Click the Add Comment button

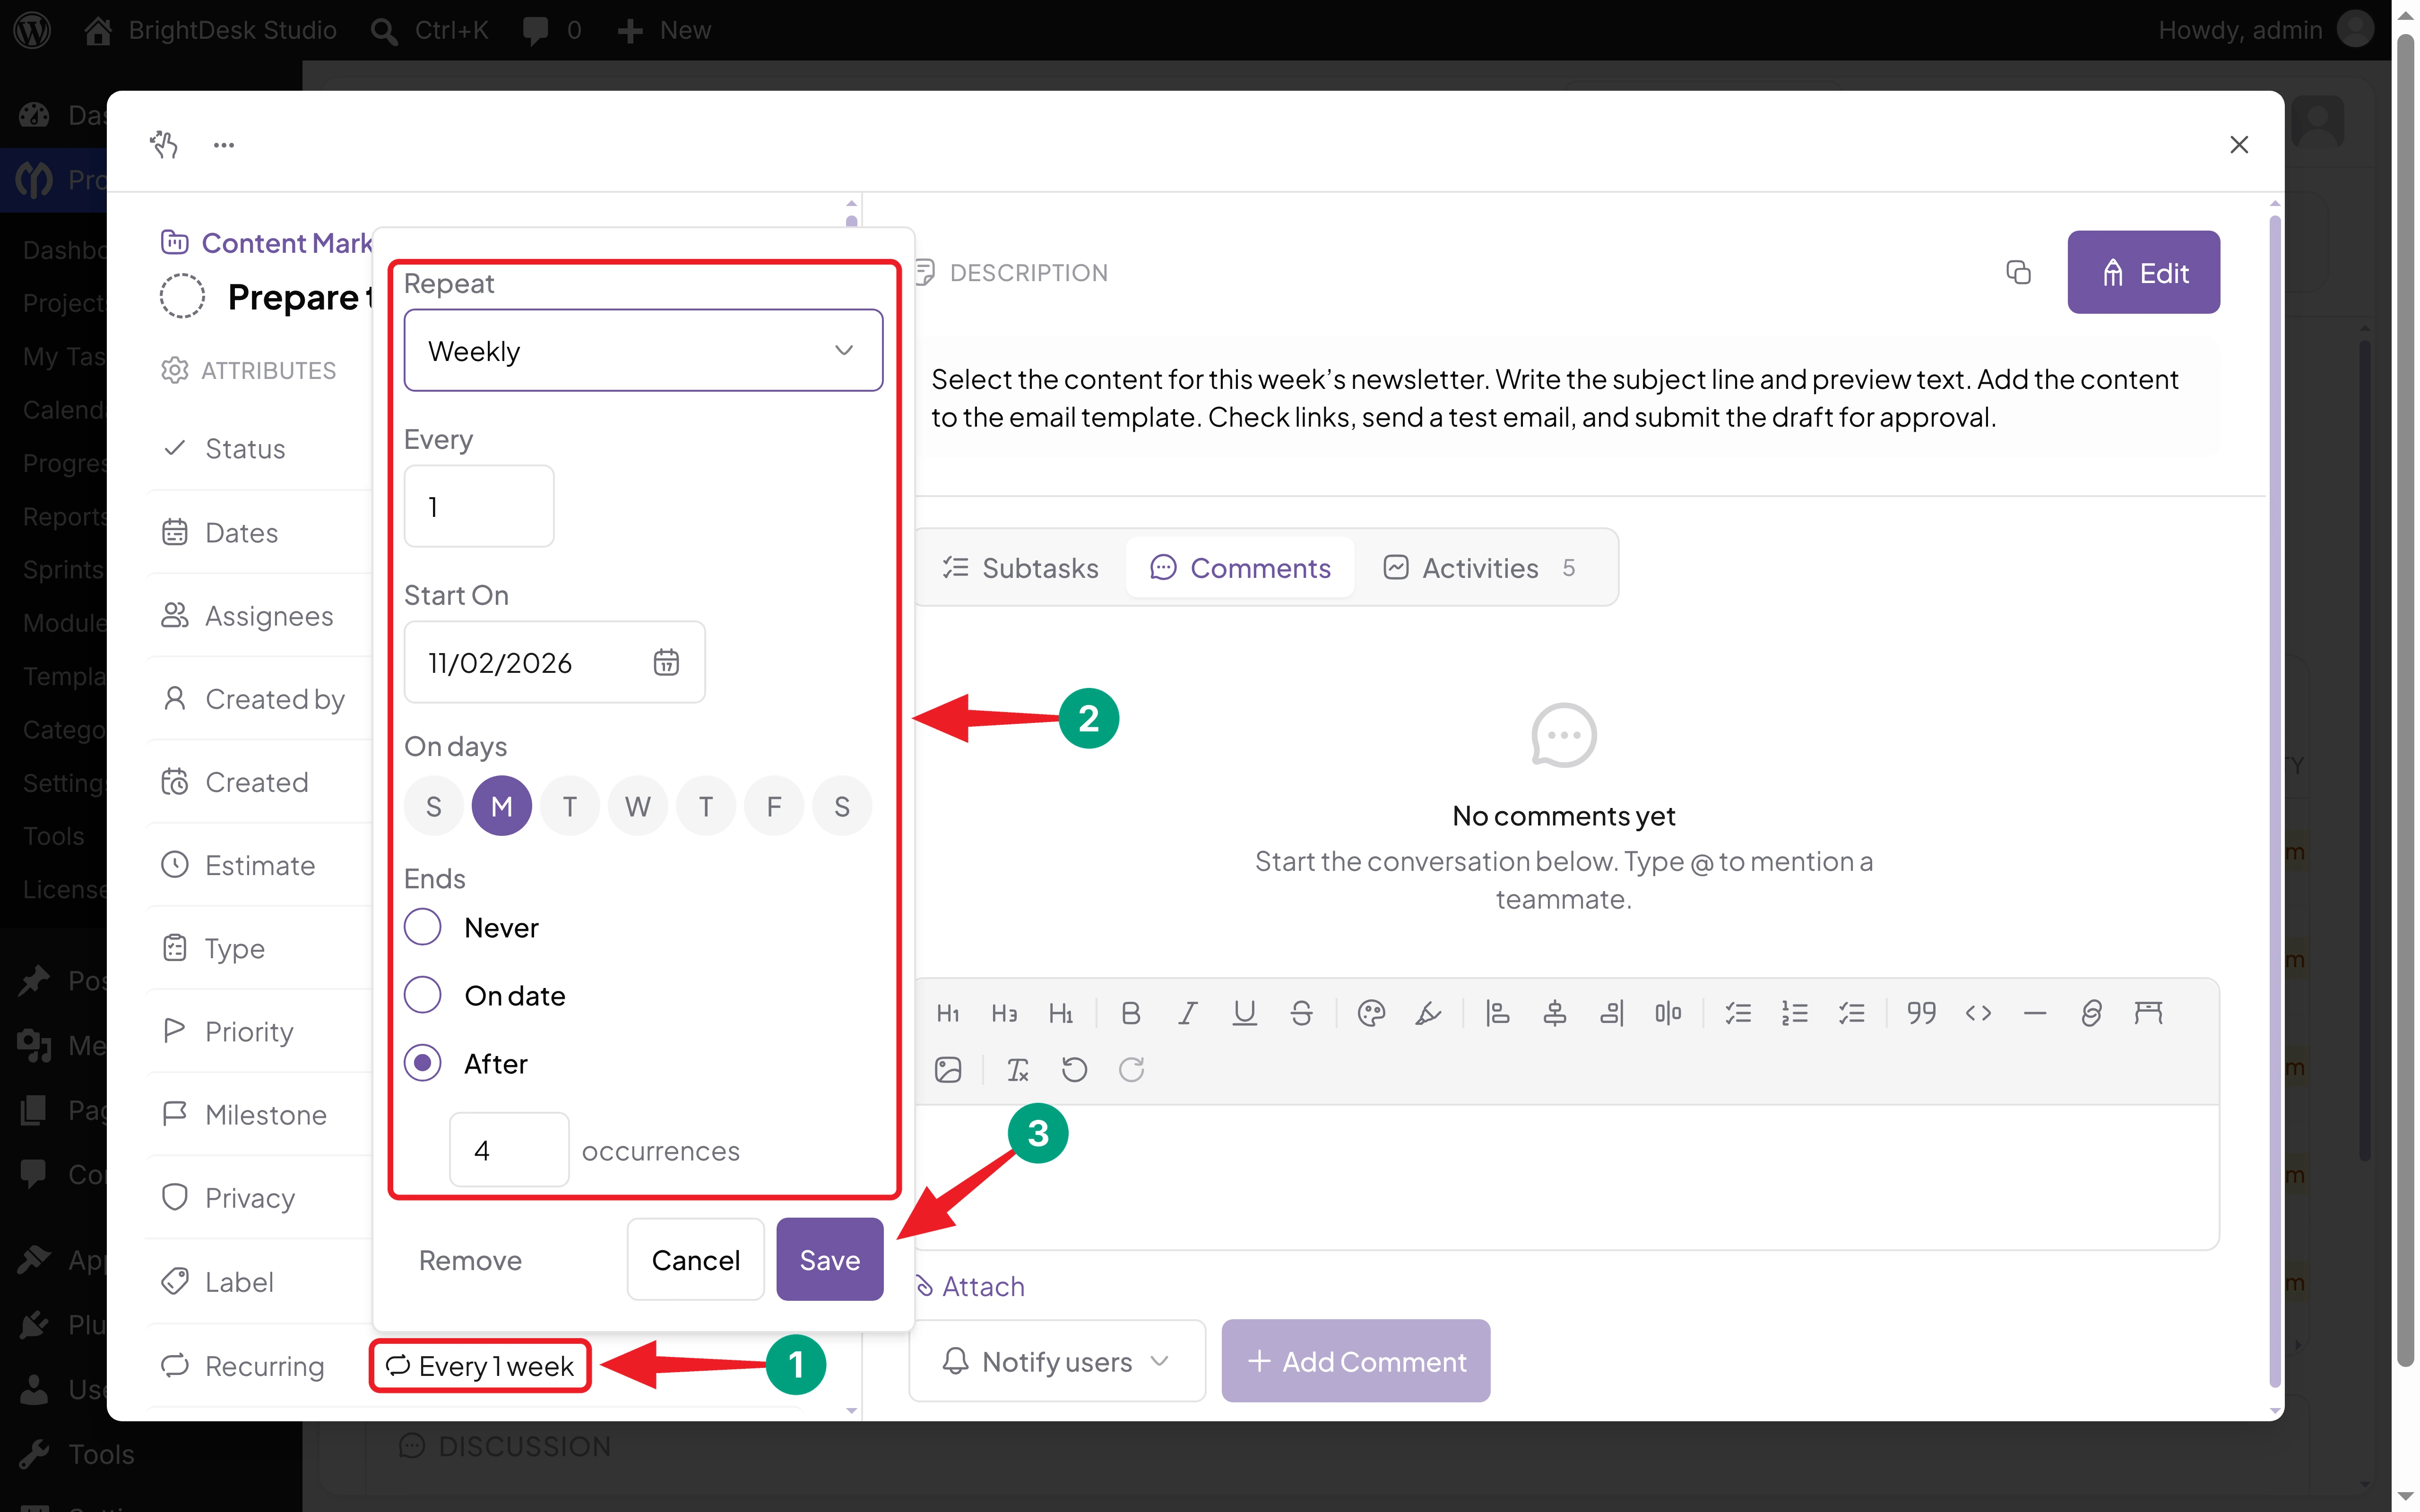1356,1361
